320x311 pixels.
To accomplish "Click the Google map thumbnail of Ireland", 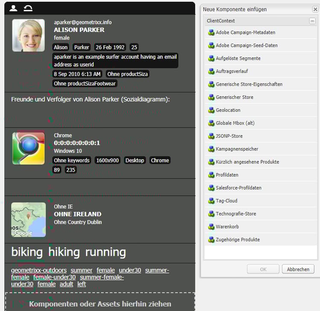I will tap(28, 220).
